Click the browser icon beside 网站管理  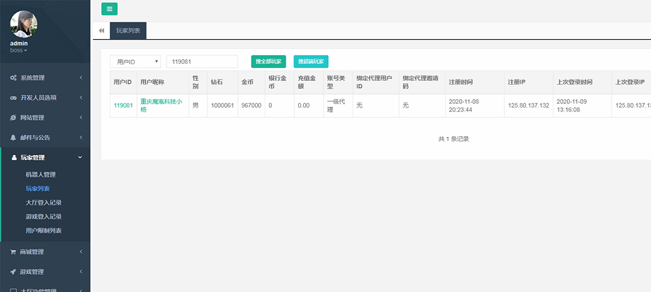(x=13, y=118)
